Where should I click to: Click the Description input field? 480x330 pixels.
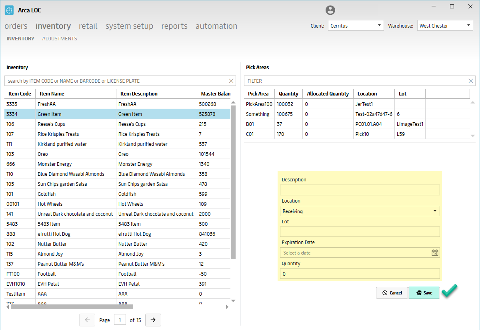click(360, 190)
